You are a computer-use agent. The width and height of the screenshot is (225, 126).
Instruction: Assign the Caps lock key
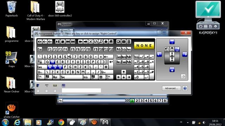point(42,67)
